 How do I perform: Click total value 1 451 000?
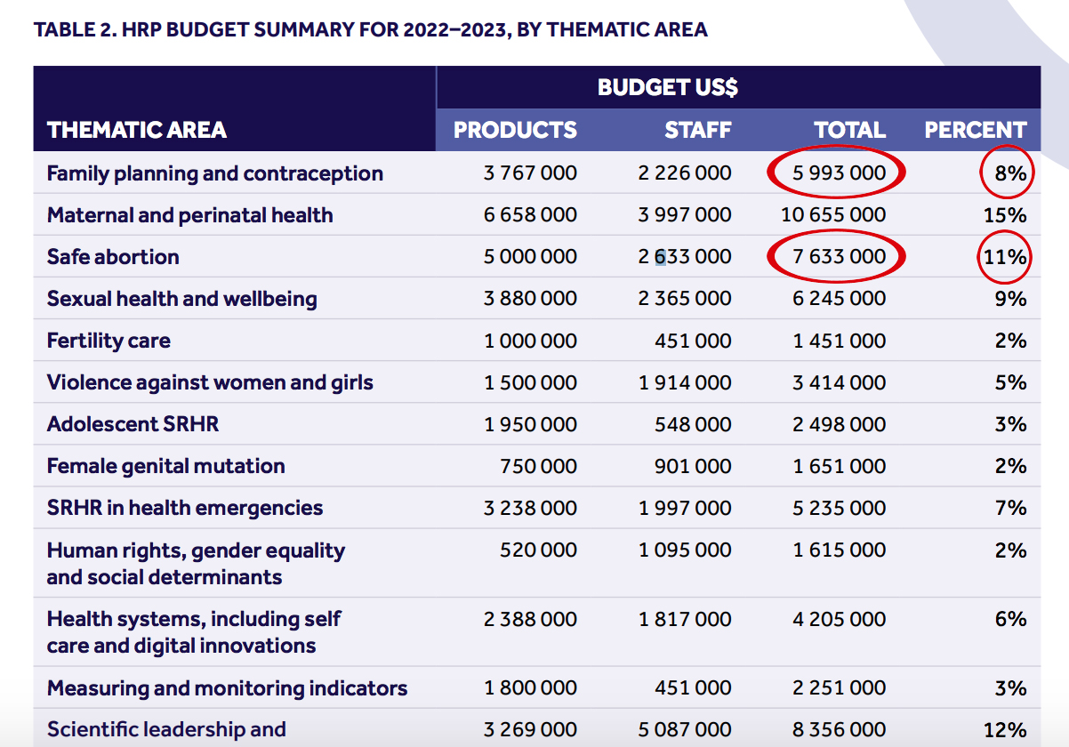[x=840, y=341]
